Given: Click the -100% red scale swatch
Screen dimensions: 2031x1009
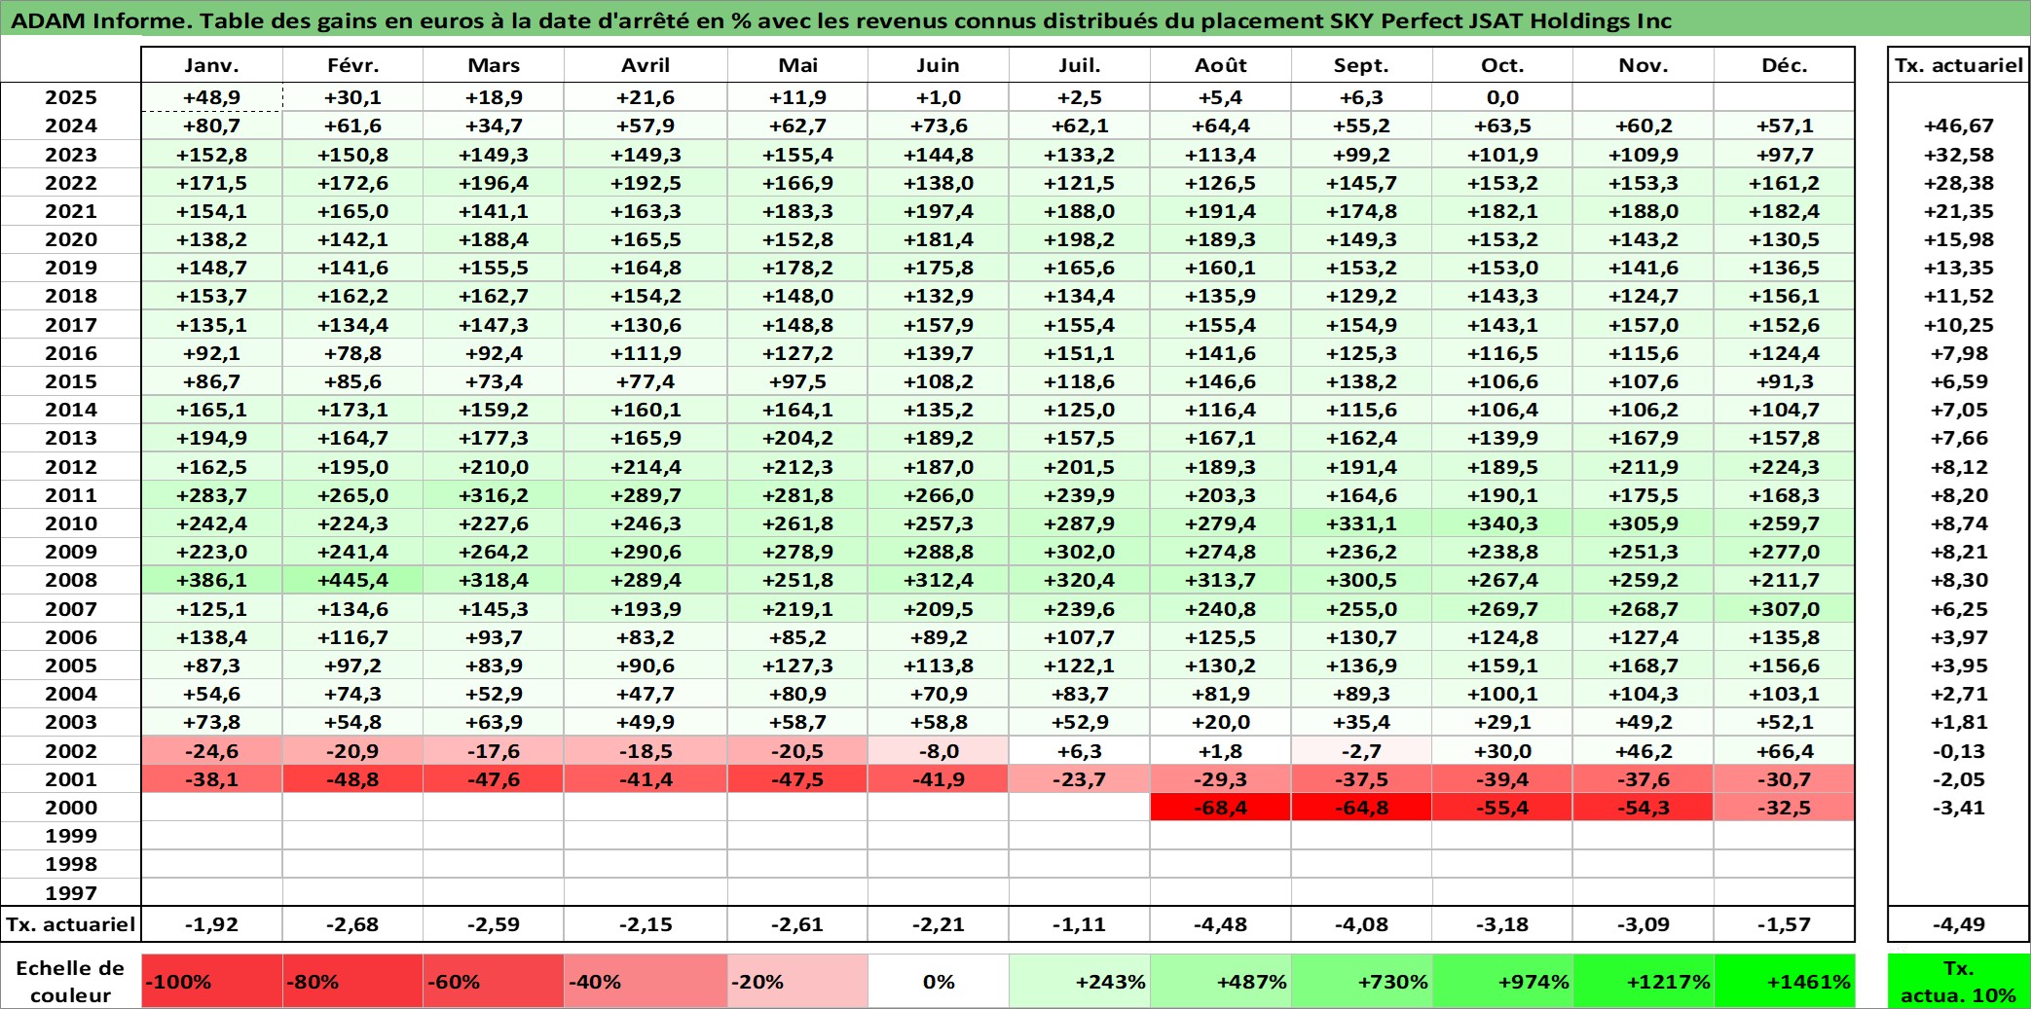Looking at the screenshot, I should [x=212, y=981].
